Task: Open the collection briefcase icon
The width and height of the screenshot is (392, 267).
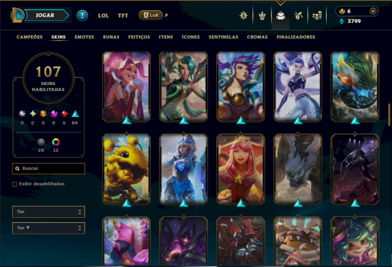Action: click(x=281, y=16)
